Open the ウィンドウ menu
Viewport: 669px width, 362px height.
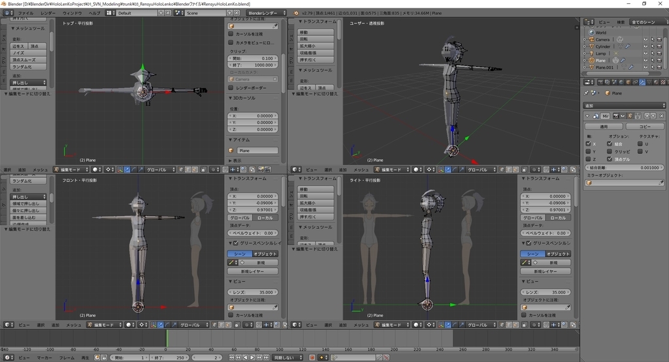(72, 13)
